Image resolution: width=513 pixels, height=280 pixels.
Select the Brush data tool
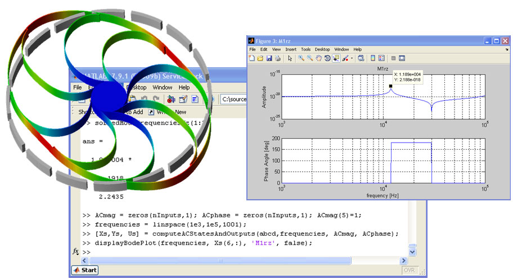(345, 58)
